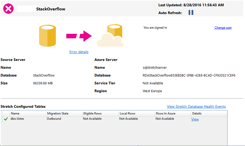Screen dimensions: 245x146
Task: Click the Details column header
Action: (x=197, y=113)
